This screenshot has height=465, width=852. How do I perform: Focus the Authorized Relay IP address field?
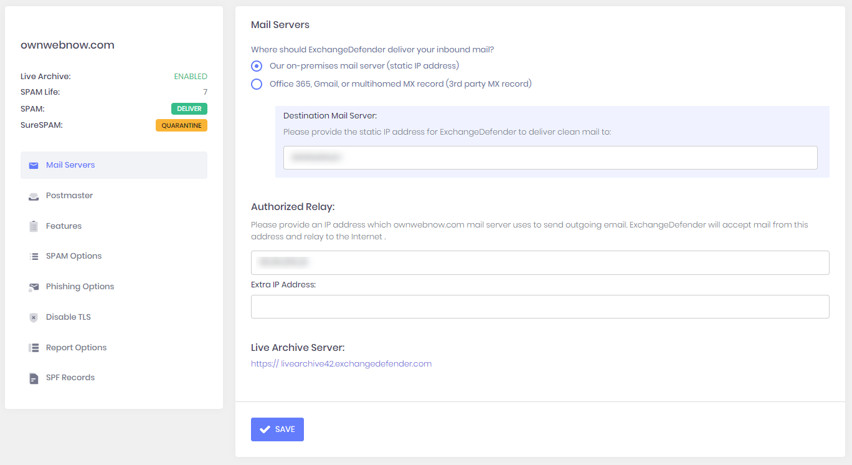click(539, 262)
